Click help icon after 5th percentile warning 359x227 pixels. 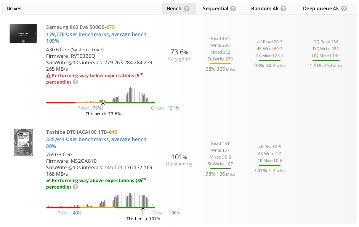pos(75,82)
